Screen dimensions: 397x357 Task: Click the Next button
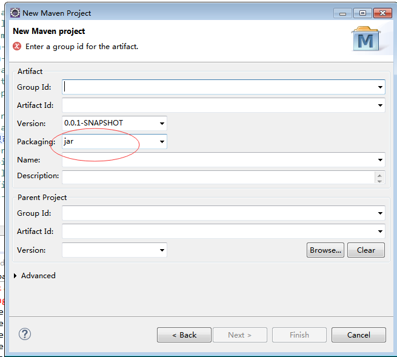point(240,335)
